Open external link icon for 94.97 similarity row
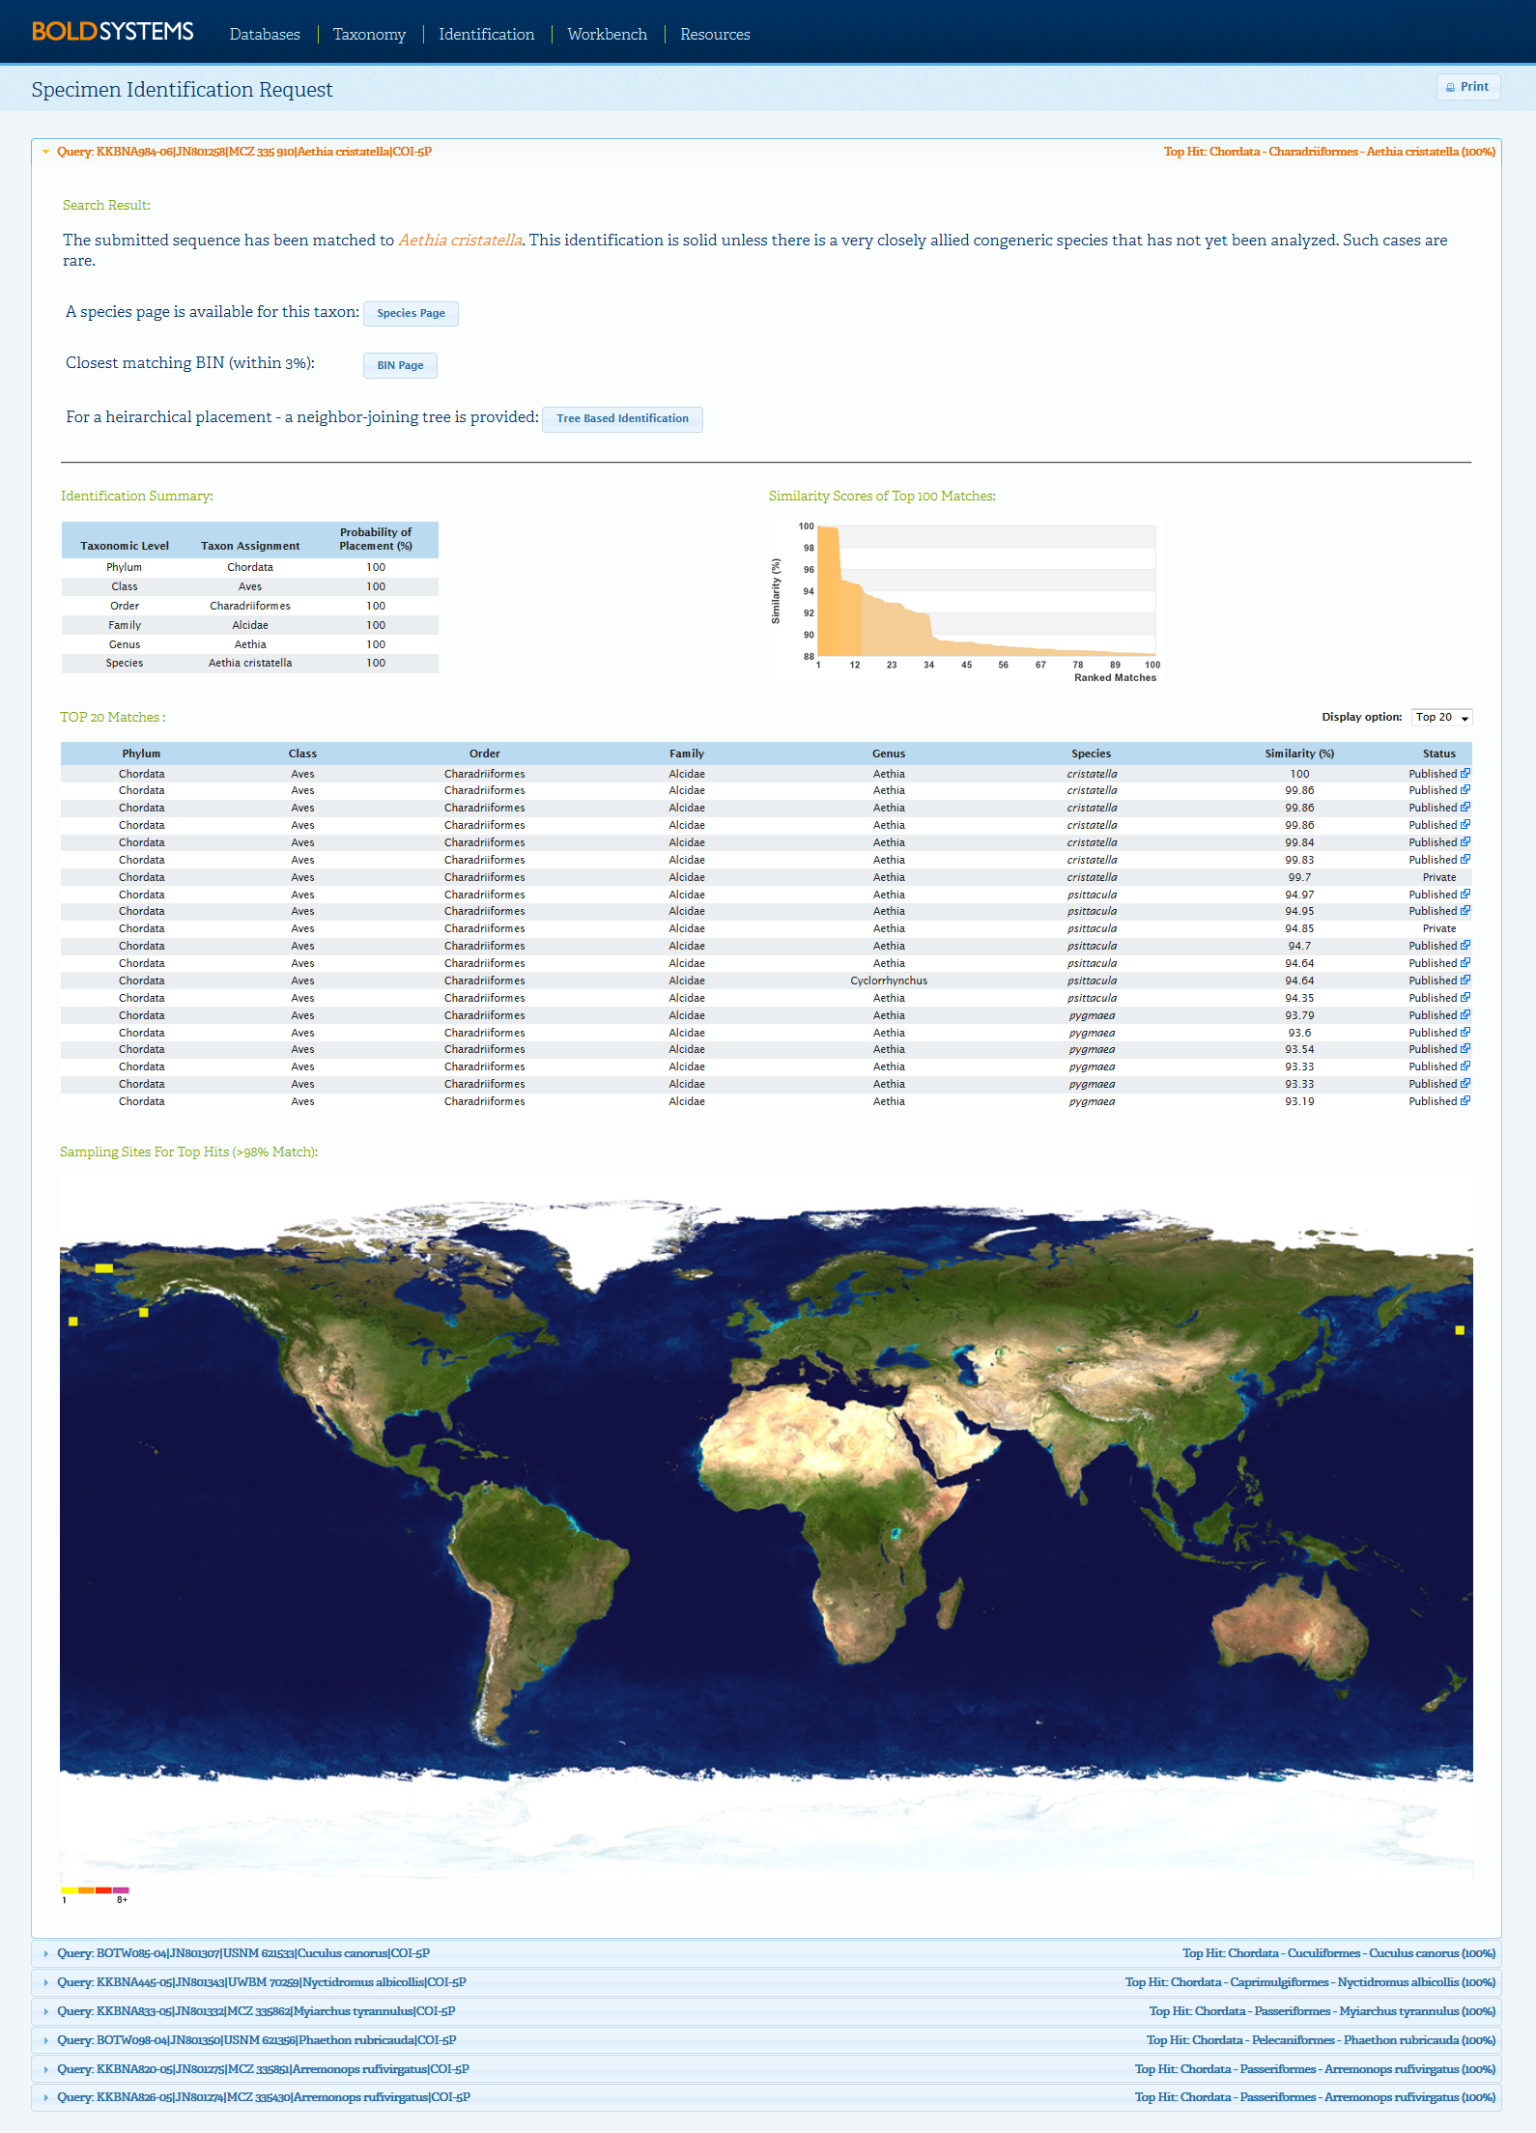1536x2133 pixels. click(1465, 894)
